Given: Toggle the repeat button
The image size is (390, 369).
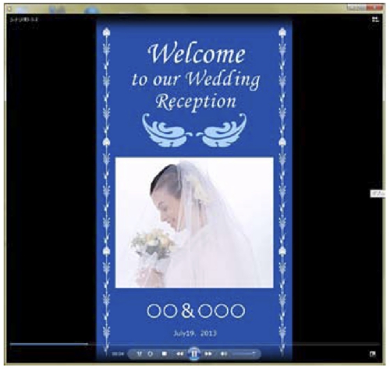Looking at the screenshot, I should pos(151,353).
